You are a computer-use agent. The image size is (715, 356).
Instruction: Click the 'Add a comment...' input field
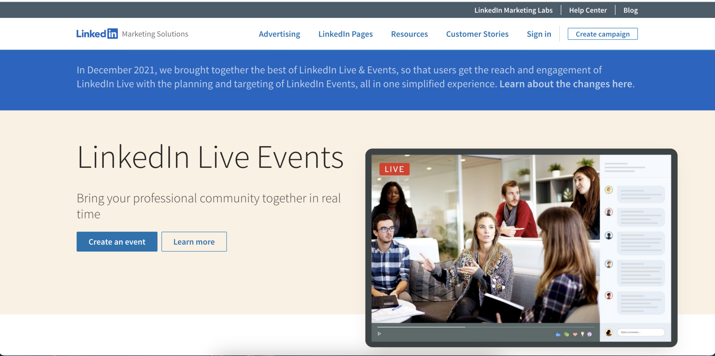[641, 332]
